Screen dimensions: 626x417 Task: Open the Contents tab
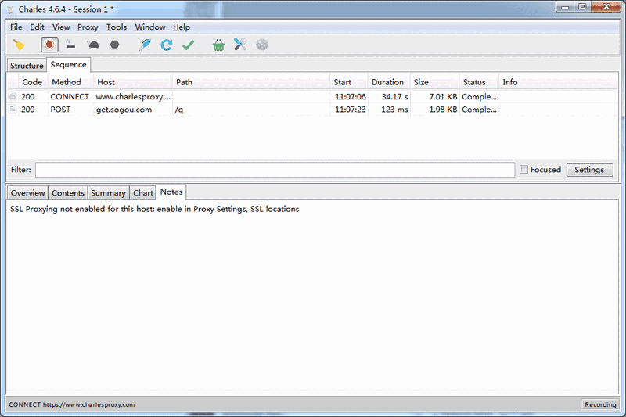point(68,193)
